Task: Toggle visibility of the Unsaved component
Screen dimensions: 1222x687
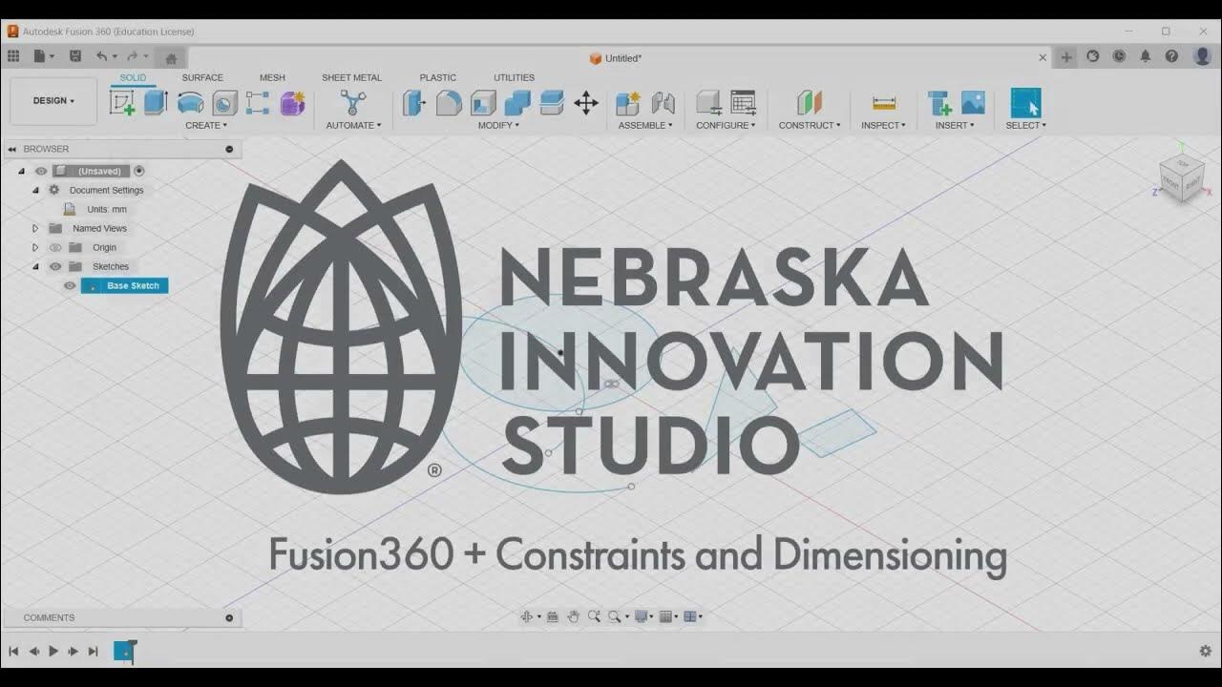Action: pyautogui.click(x=41, y=172)
